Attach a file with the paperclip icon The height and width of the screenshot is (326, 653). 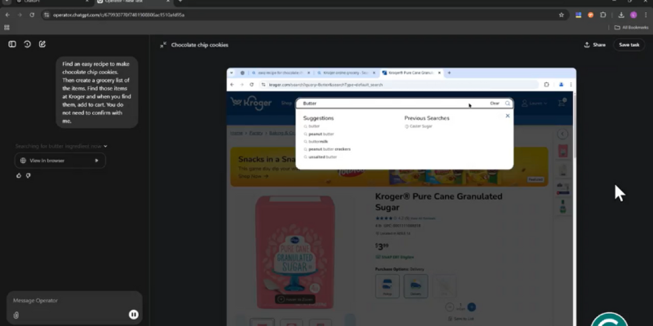[x=16, y=315]
